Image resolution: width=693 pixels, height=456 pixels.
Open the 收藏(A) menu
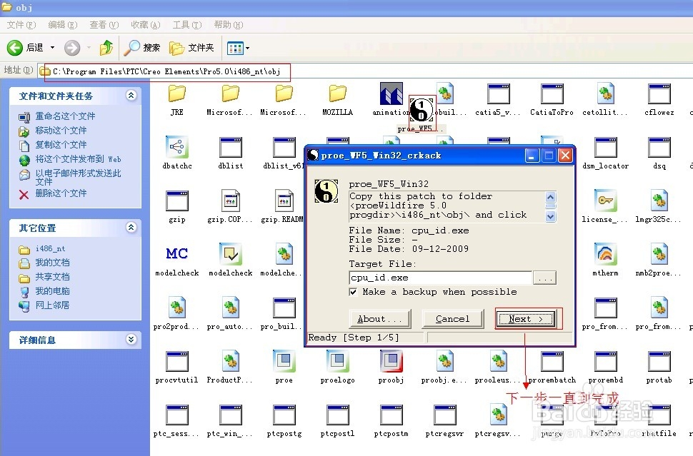point(146,25)
